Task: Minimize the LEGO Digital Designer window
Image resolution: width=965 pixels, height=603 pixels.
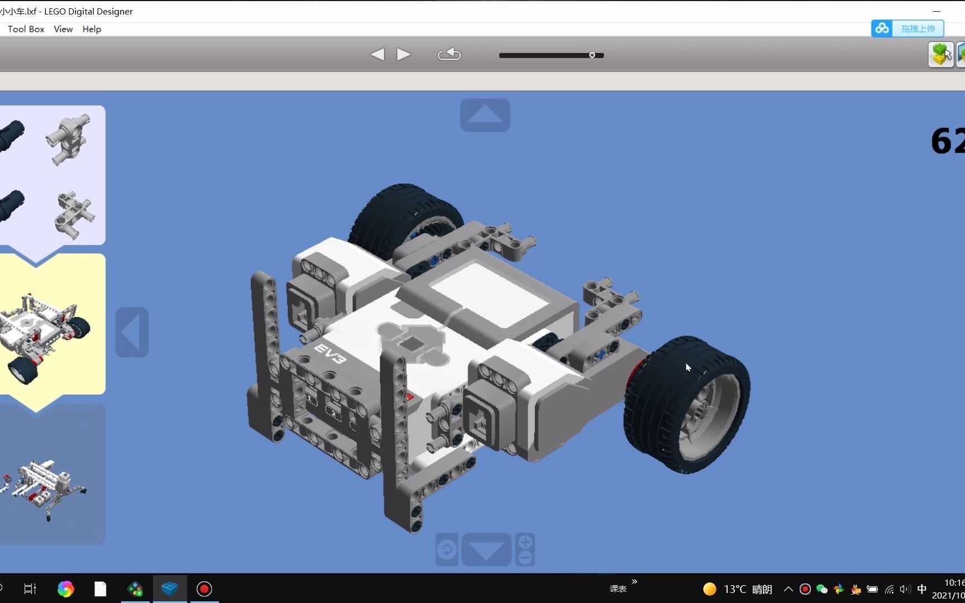Action: pyautogui.click(x=937, y=11)
